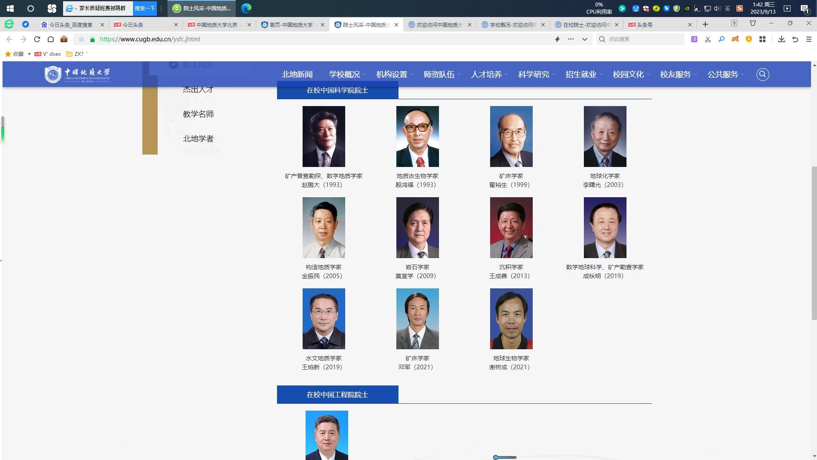817x460 pixels.
Task: Click the photo of 赵鹏大
Action: [x=323, y=136]
